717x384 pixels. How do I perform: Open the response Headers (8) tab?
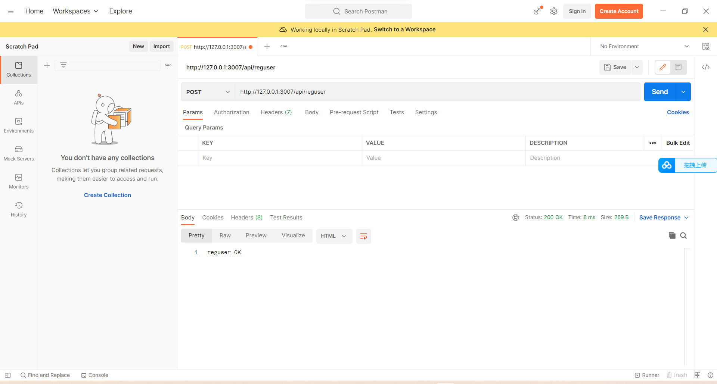point(247,218)
